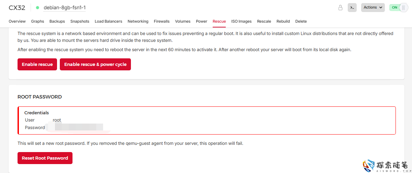
Task: Open the Networking tab
Action: pos(138,21)
